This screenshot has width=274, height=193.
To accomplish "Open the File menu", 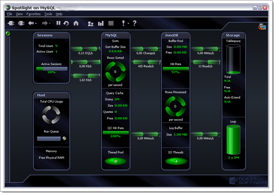I will pos(10,14).
